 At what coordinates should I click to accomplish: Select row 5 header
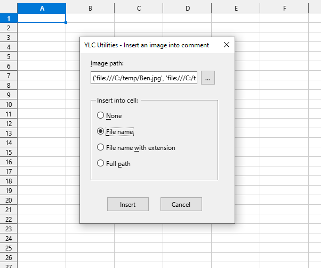pyautogui.click(x=9, y=56)
